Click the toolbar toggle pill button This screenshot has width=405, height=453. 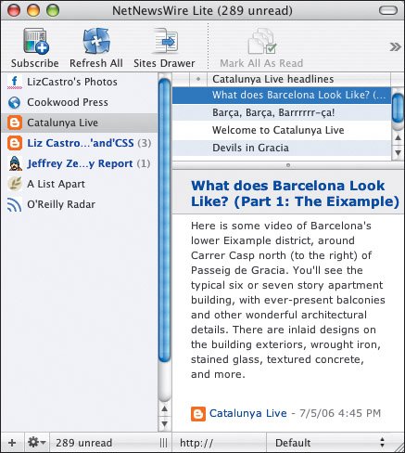click(x=388, y=11)
